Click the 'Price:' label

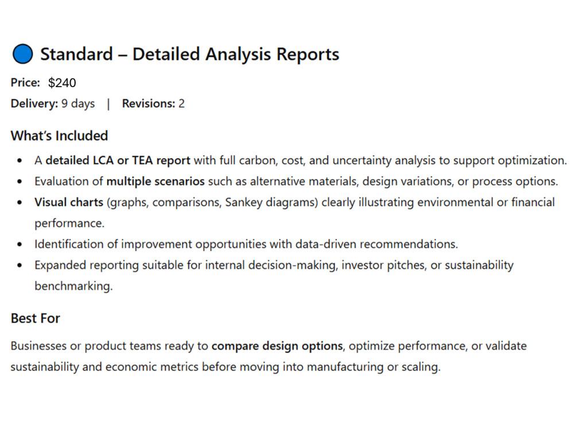(x=25, y=83)
